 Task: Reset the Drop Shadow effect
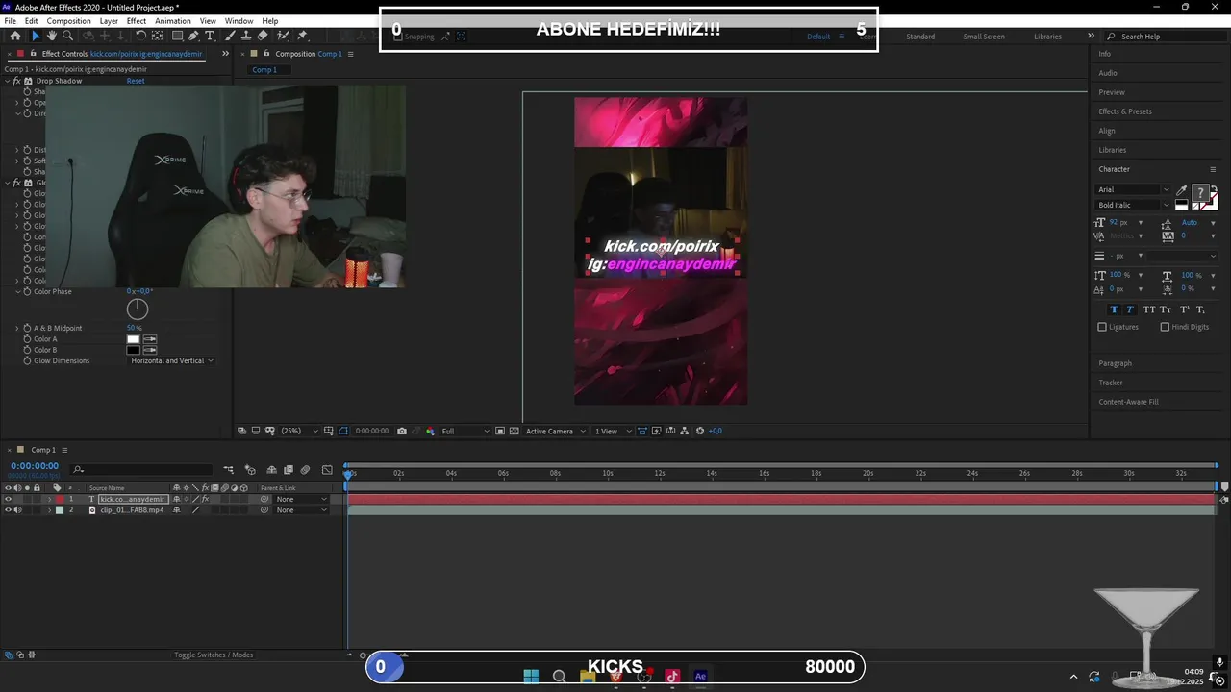pyautogui.click(x=136, y=81)
